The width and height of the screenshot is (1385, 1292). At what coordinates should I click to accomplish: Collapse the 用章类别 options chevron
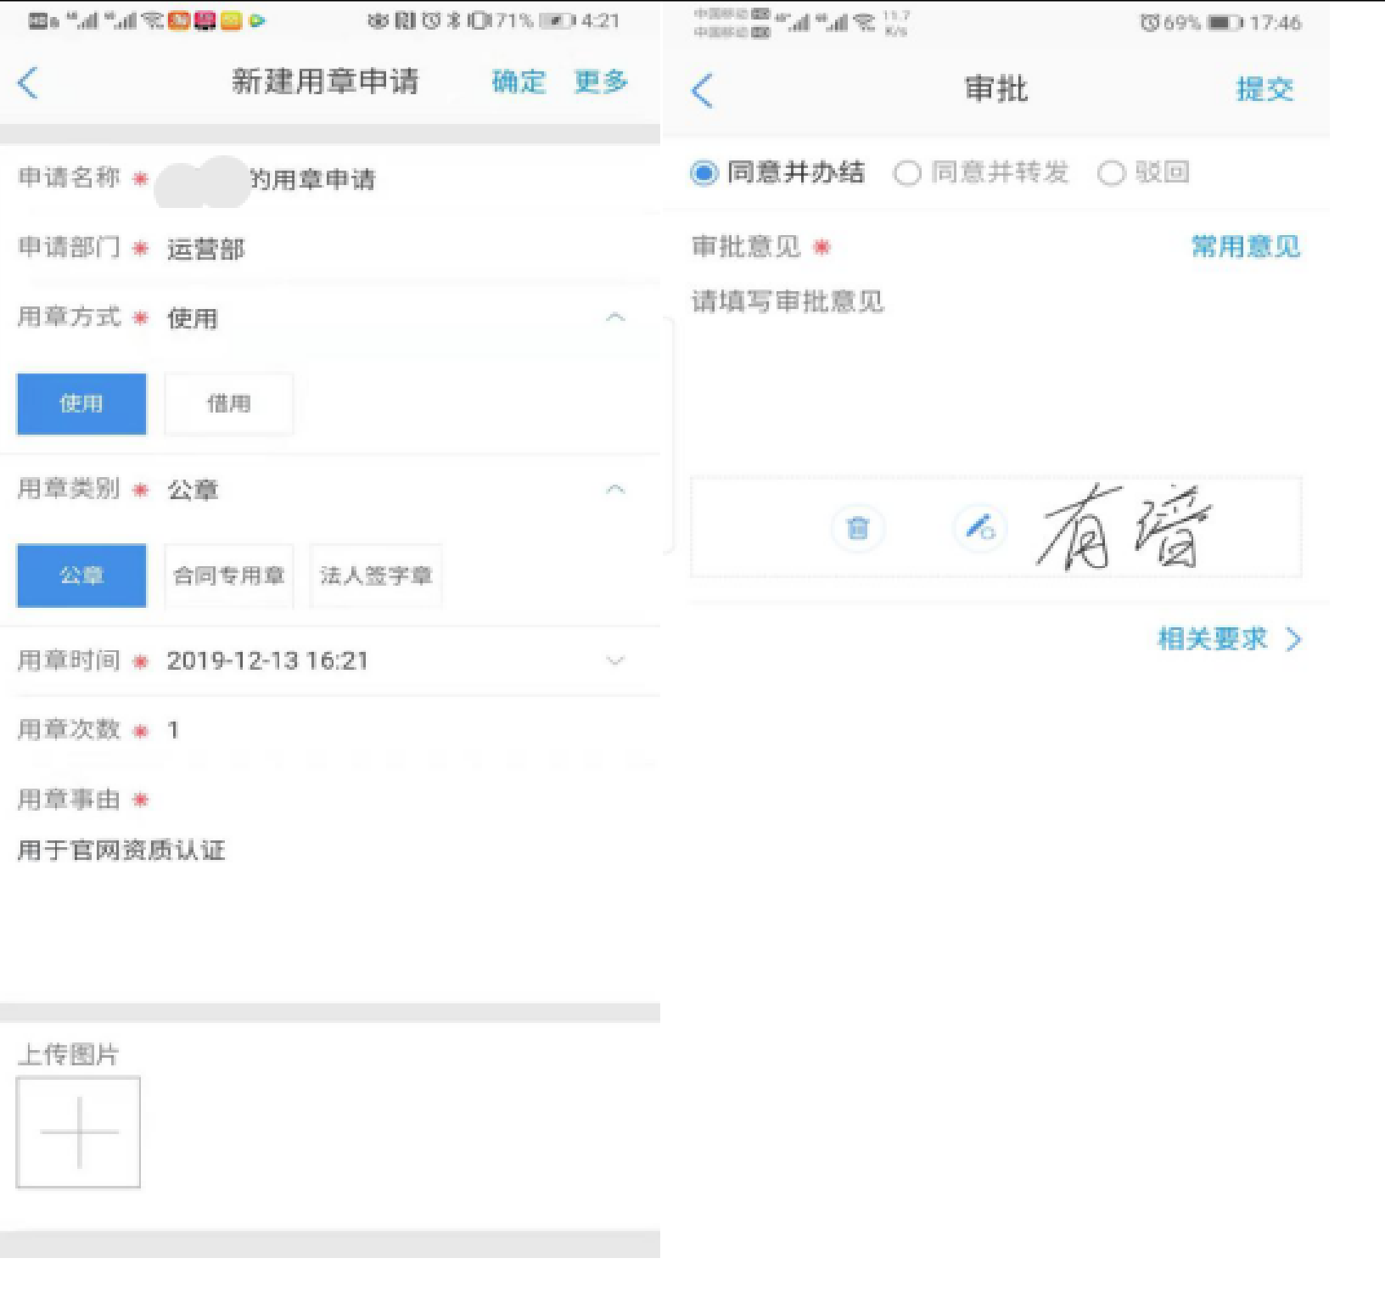(x=615, y=490)
